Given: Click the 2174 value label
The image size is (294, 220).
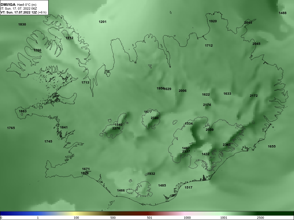Looking at the screenshot, I should [x=207, y=105].
